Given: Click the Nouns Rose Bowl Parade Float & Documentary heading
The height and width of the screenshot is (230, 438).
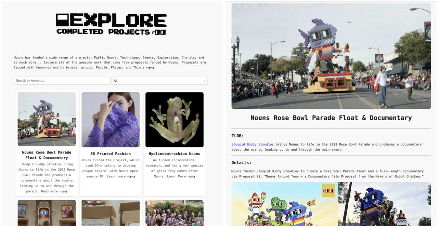Looking at the screenshot, I should (331, 118).
